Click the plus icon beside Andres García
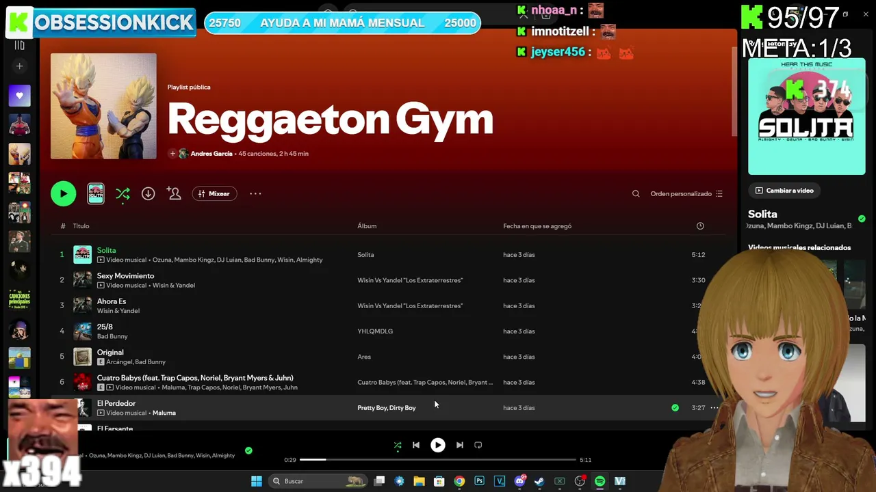This screenshot has height=492, width=876. 172,154
